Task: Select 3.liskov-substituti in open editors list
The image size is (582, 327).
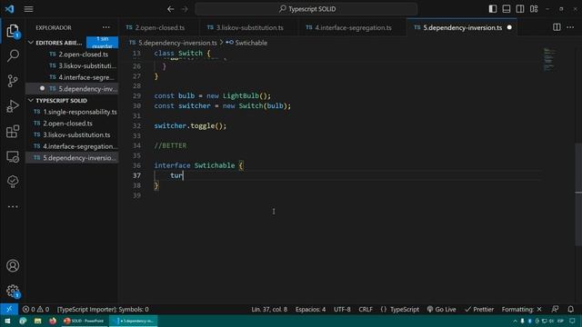Action: 72,66
